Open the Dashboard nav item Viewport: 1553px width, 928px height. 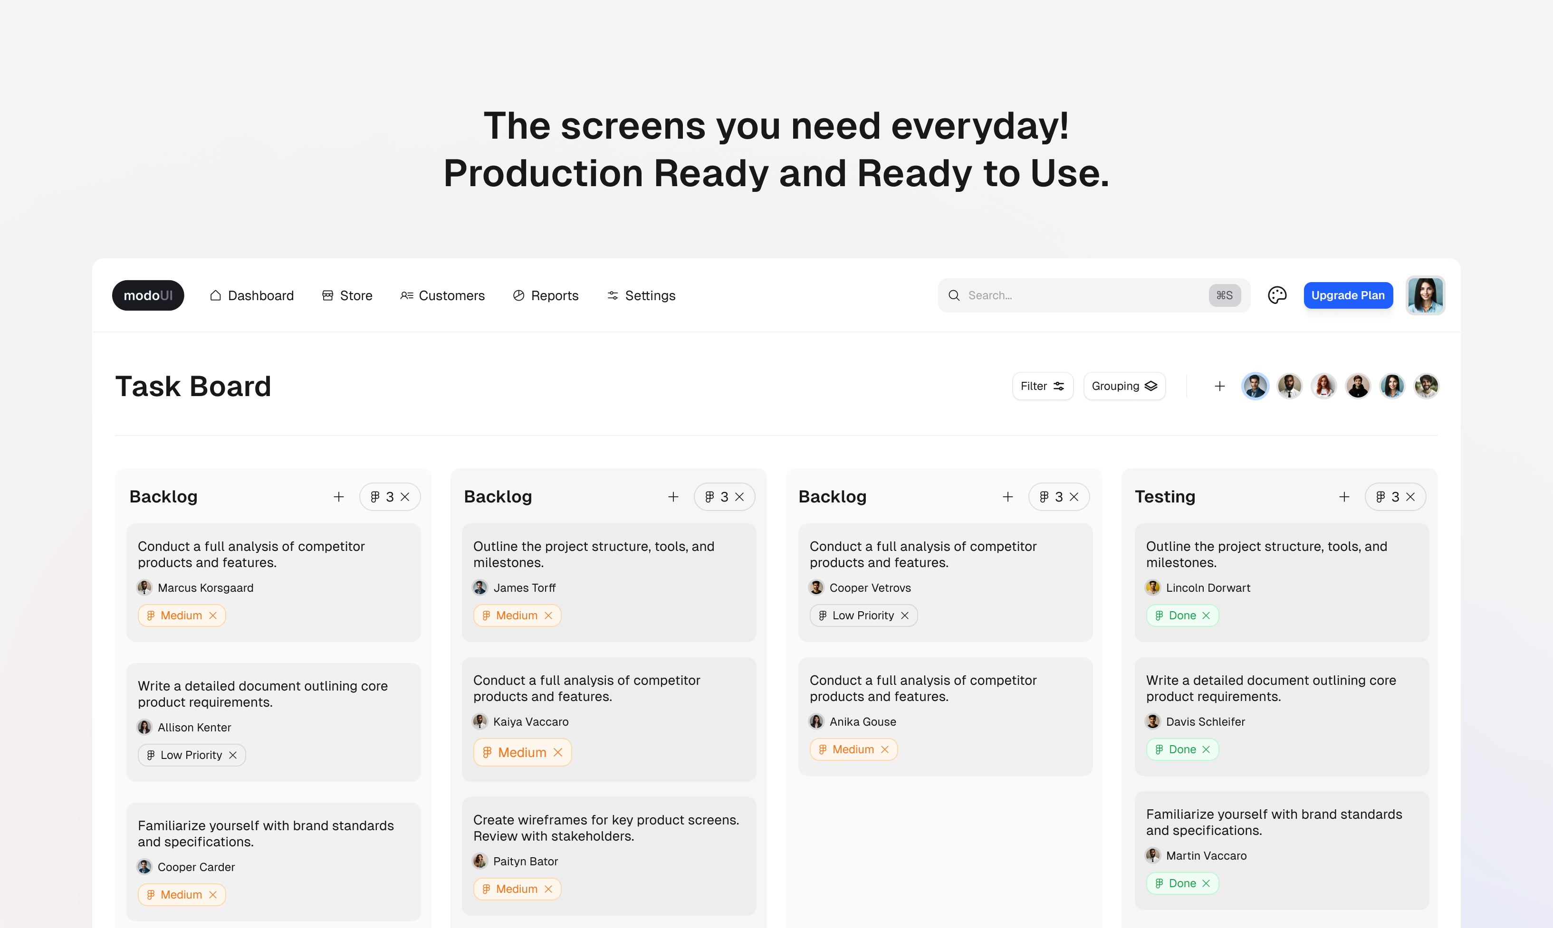251,295
